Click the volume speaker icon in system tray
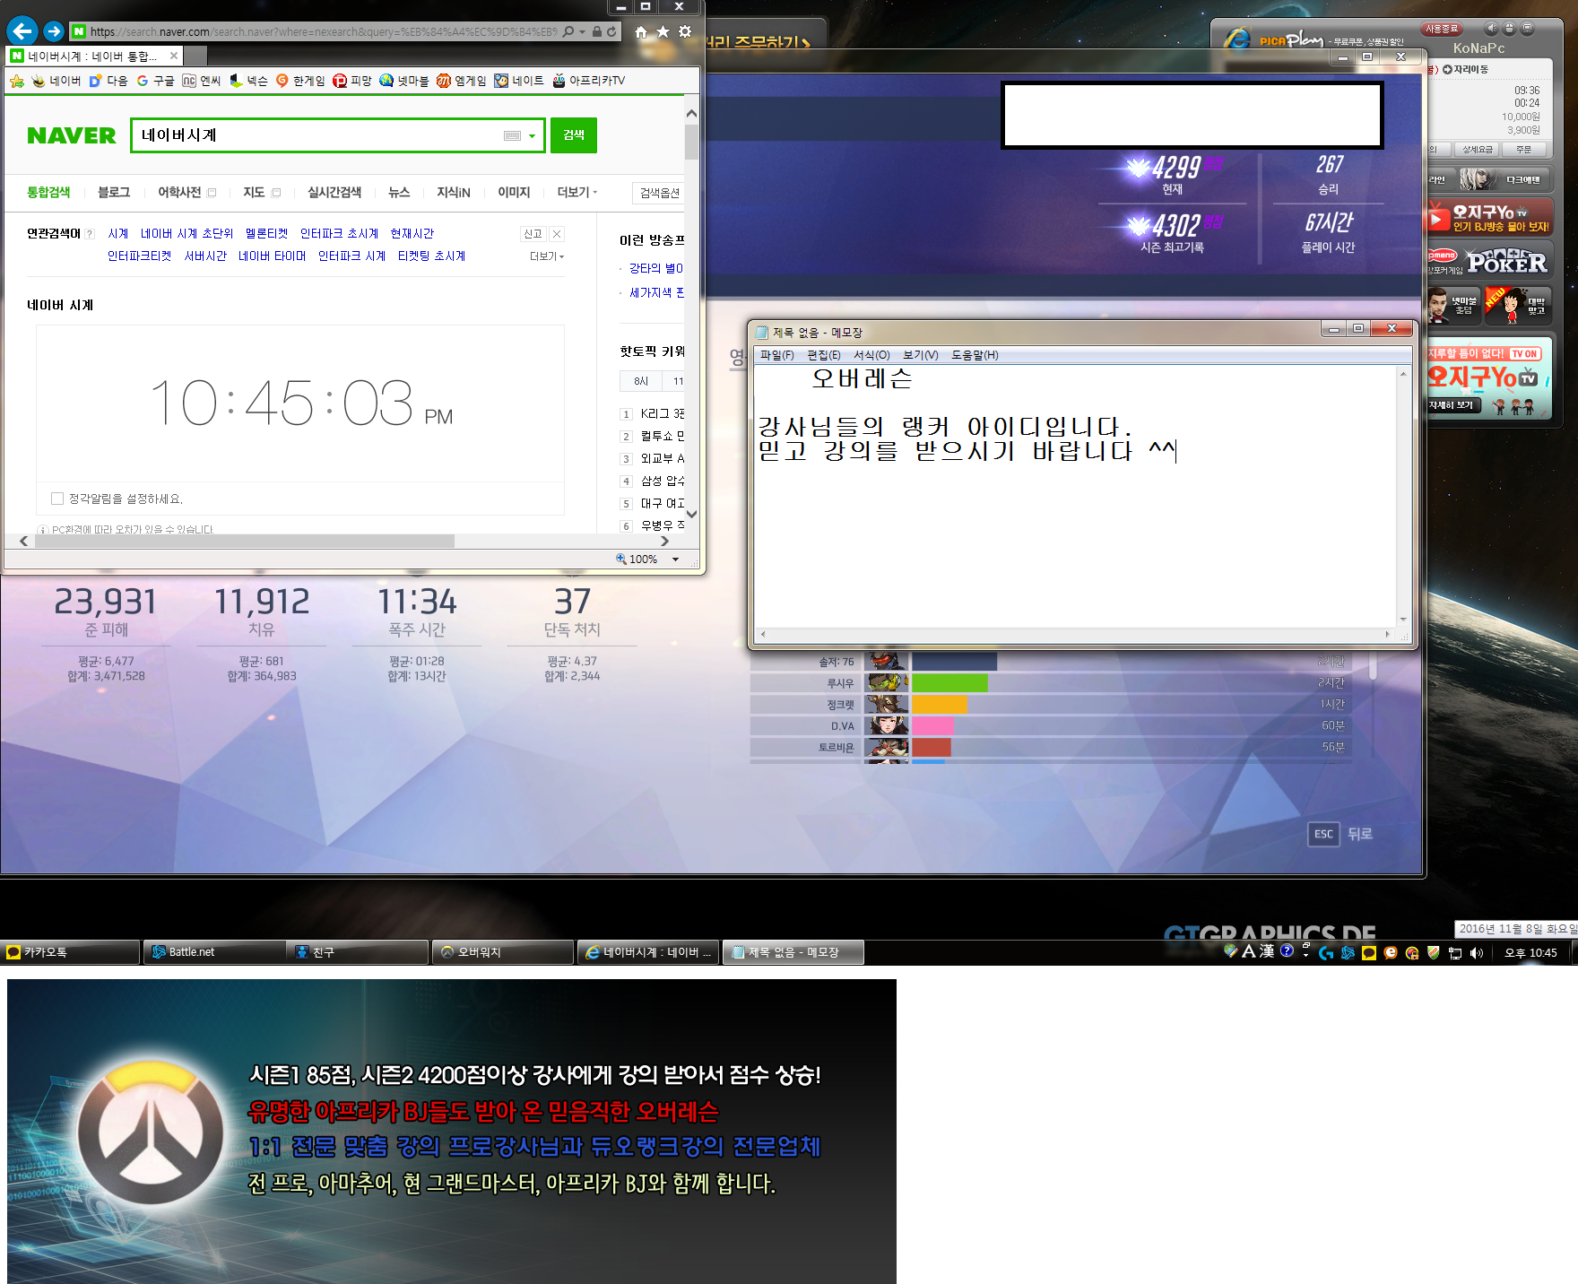This screenshot has height=1284, width=1578. pyautogui.click(x=1476, y=953)
